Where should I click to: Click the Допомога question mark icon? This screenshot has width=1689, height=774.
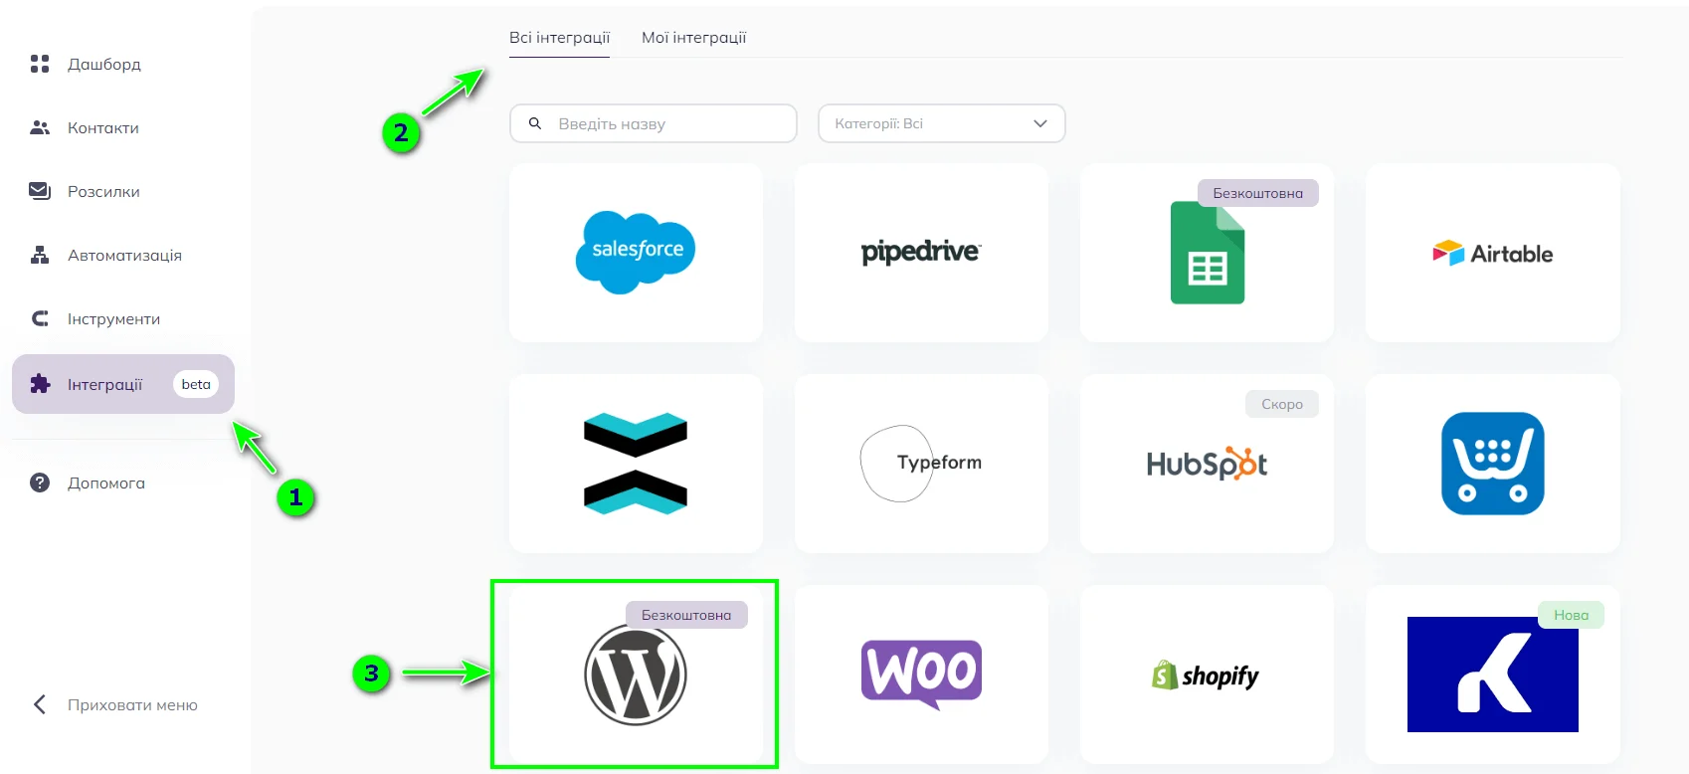[x=40, y=483]
